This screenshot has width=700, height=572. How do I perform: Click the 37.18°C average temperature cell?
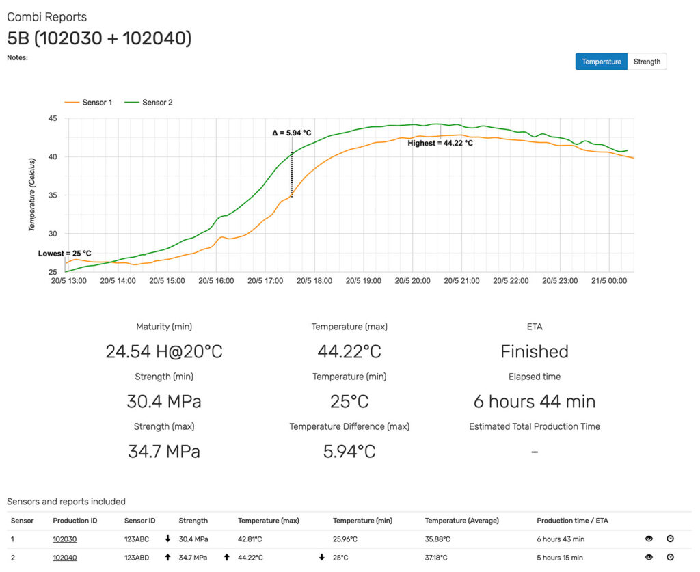436,557
